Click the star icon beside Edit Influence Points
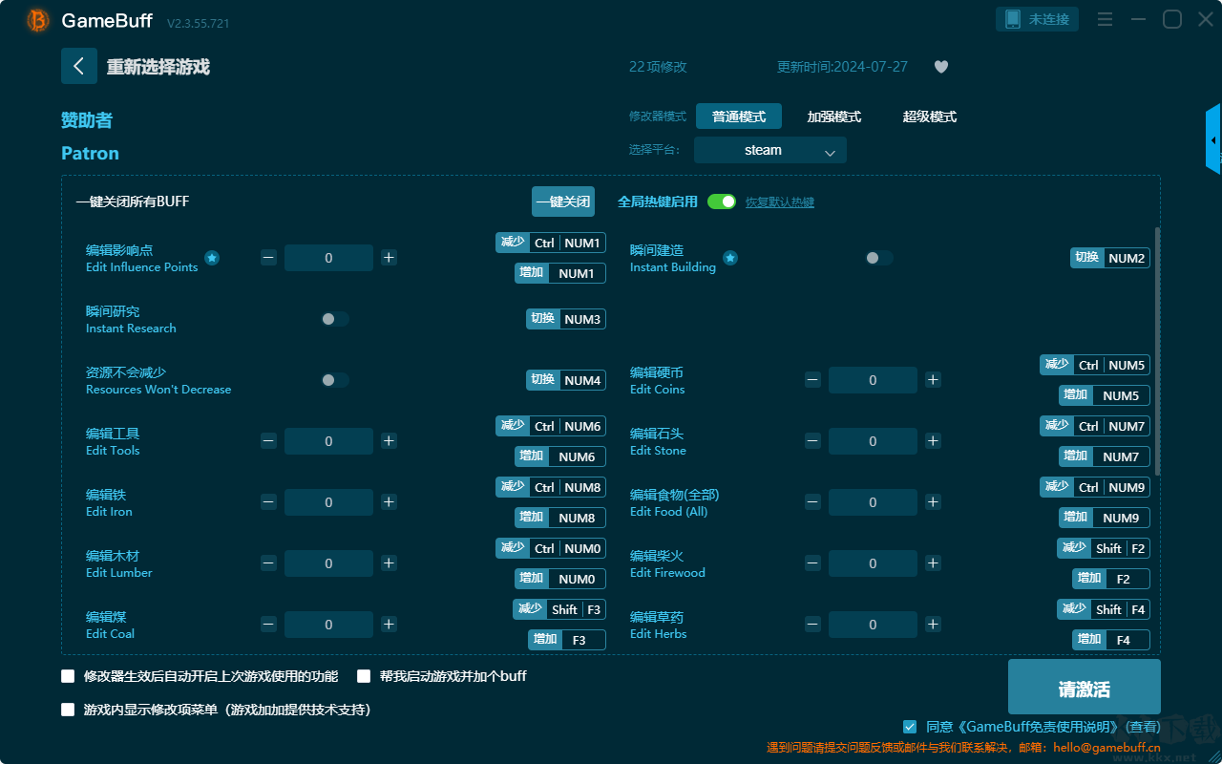1222x764 pixels. coord(212,258)
